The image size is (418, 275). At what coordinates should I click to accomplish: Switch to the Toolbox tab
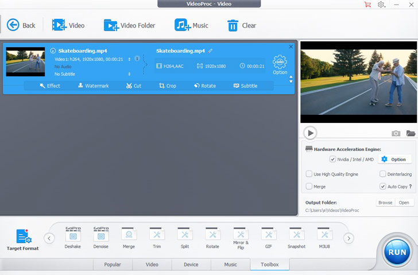pos(270,264)
